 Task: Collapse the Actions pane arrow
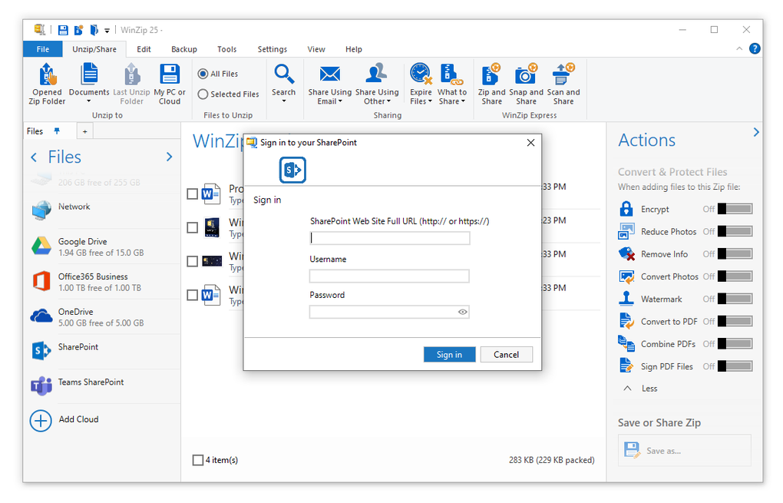756,132
